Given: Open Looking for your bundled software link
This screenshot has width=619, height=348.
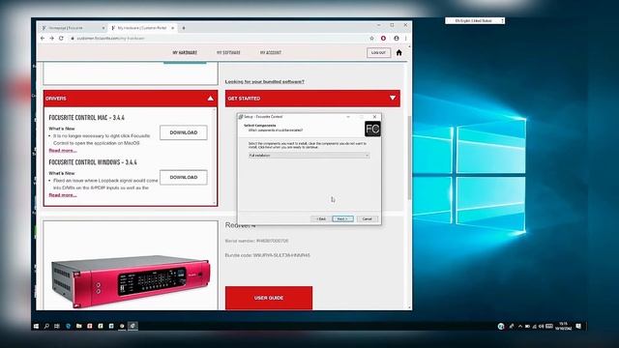Looking at the screenshot, I should click(x=264, y=81).
